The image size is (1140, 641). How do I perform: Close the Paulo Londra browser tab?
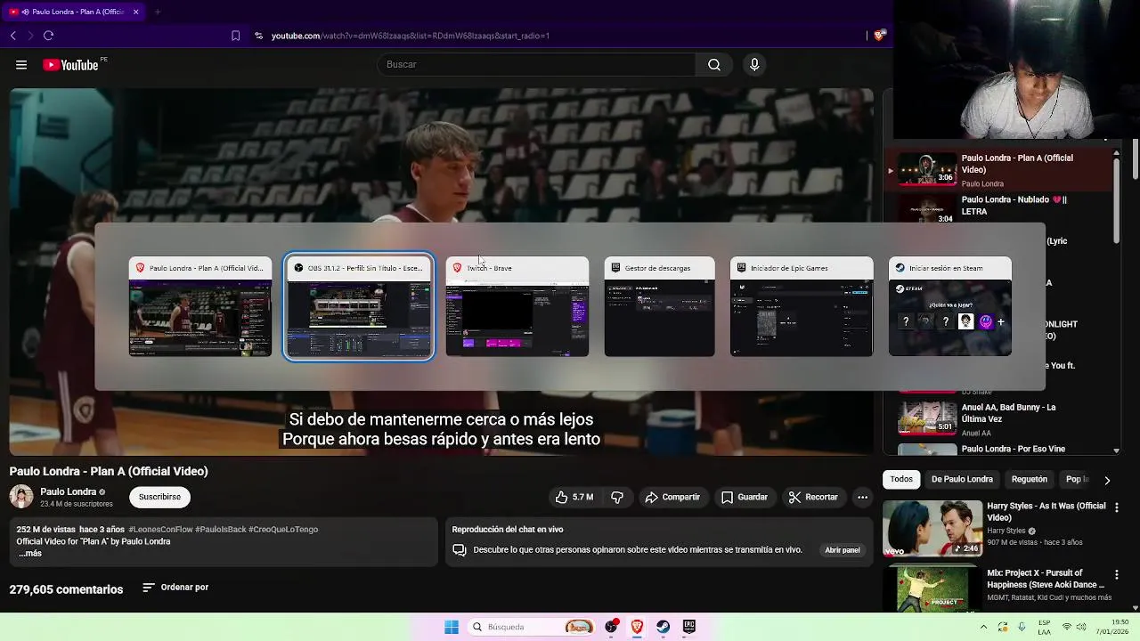coord(135,12)
